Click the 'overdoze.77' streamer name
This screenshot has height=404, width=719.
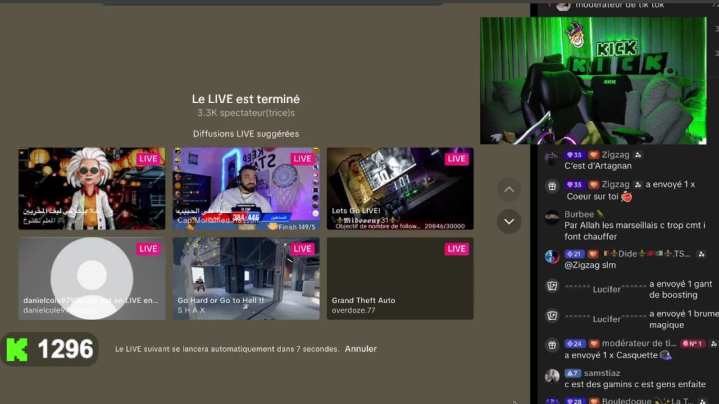[x=353, y=310]
